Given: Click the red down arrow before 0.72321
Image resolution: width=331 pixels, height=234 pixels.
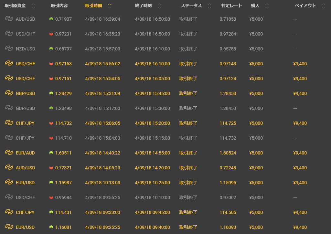Looking at the screenshot, I should click(51, 168).
